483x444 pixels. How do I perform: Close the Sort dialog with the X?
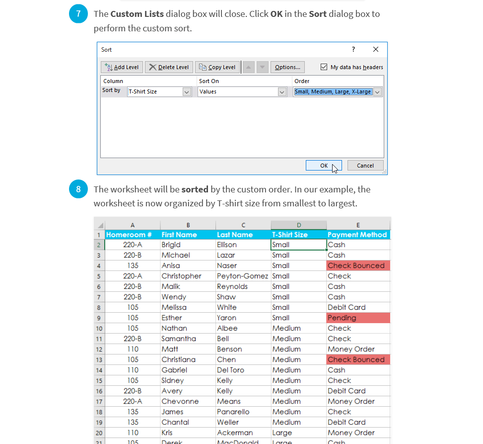point(375,49)
